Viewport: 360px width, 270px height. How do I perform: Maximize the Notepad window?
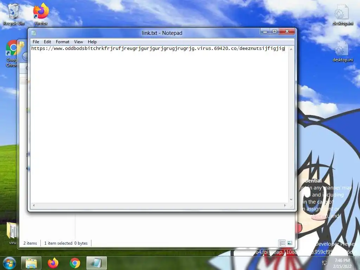[275, 31]
